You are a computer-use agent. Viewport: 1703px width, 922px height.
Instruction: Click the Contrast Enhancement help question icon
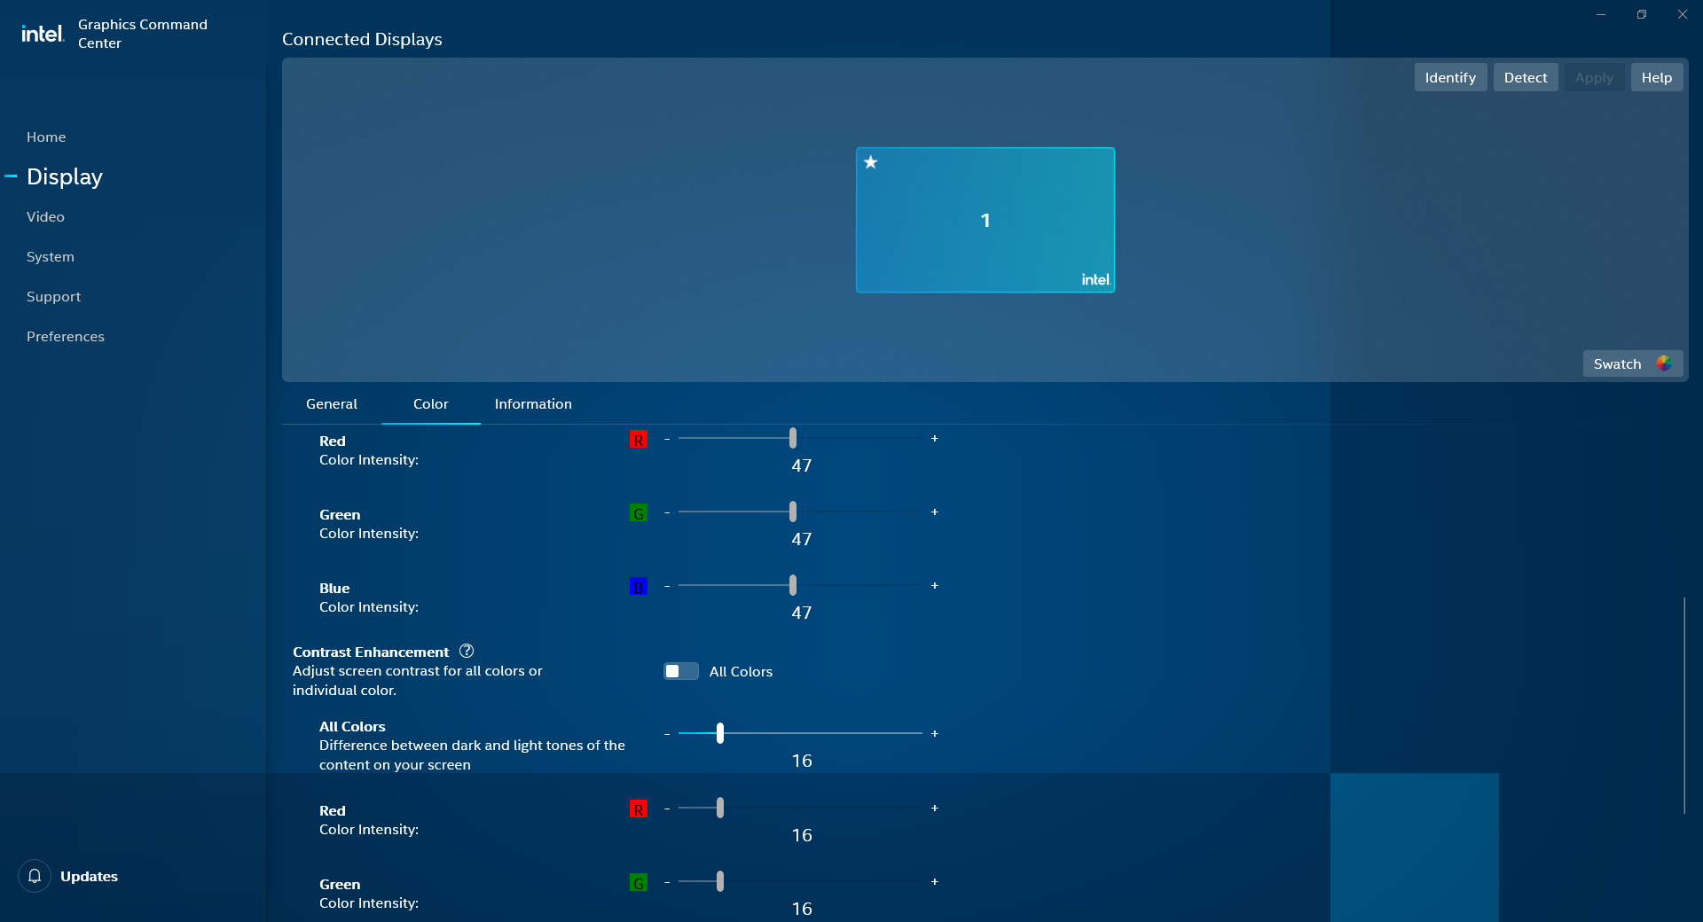tap(467, 651)
